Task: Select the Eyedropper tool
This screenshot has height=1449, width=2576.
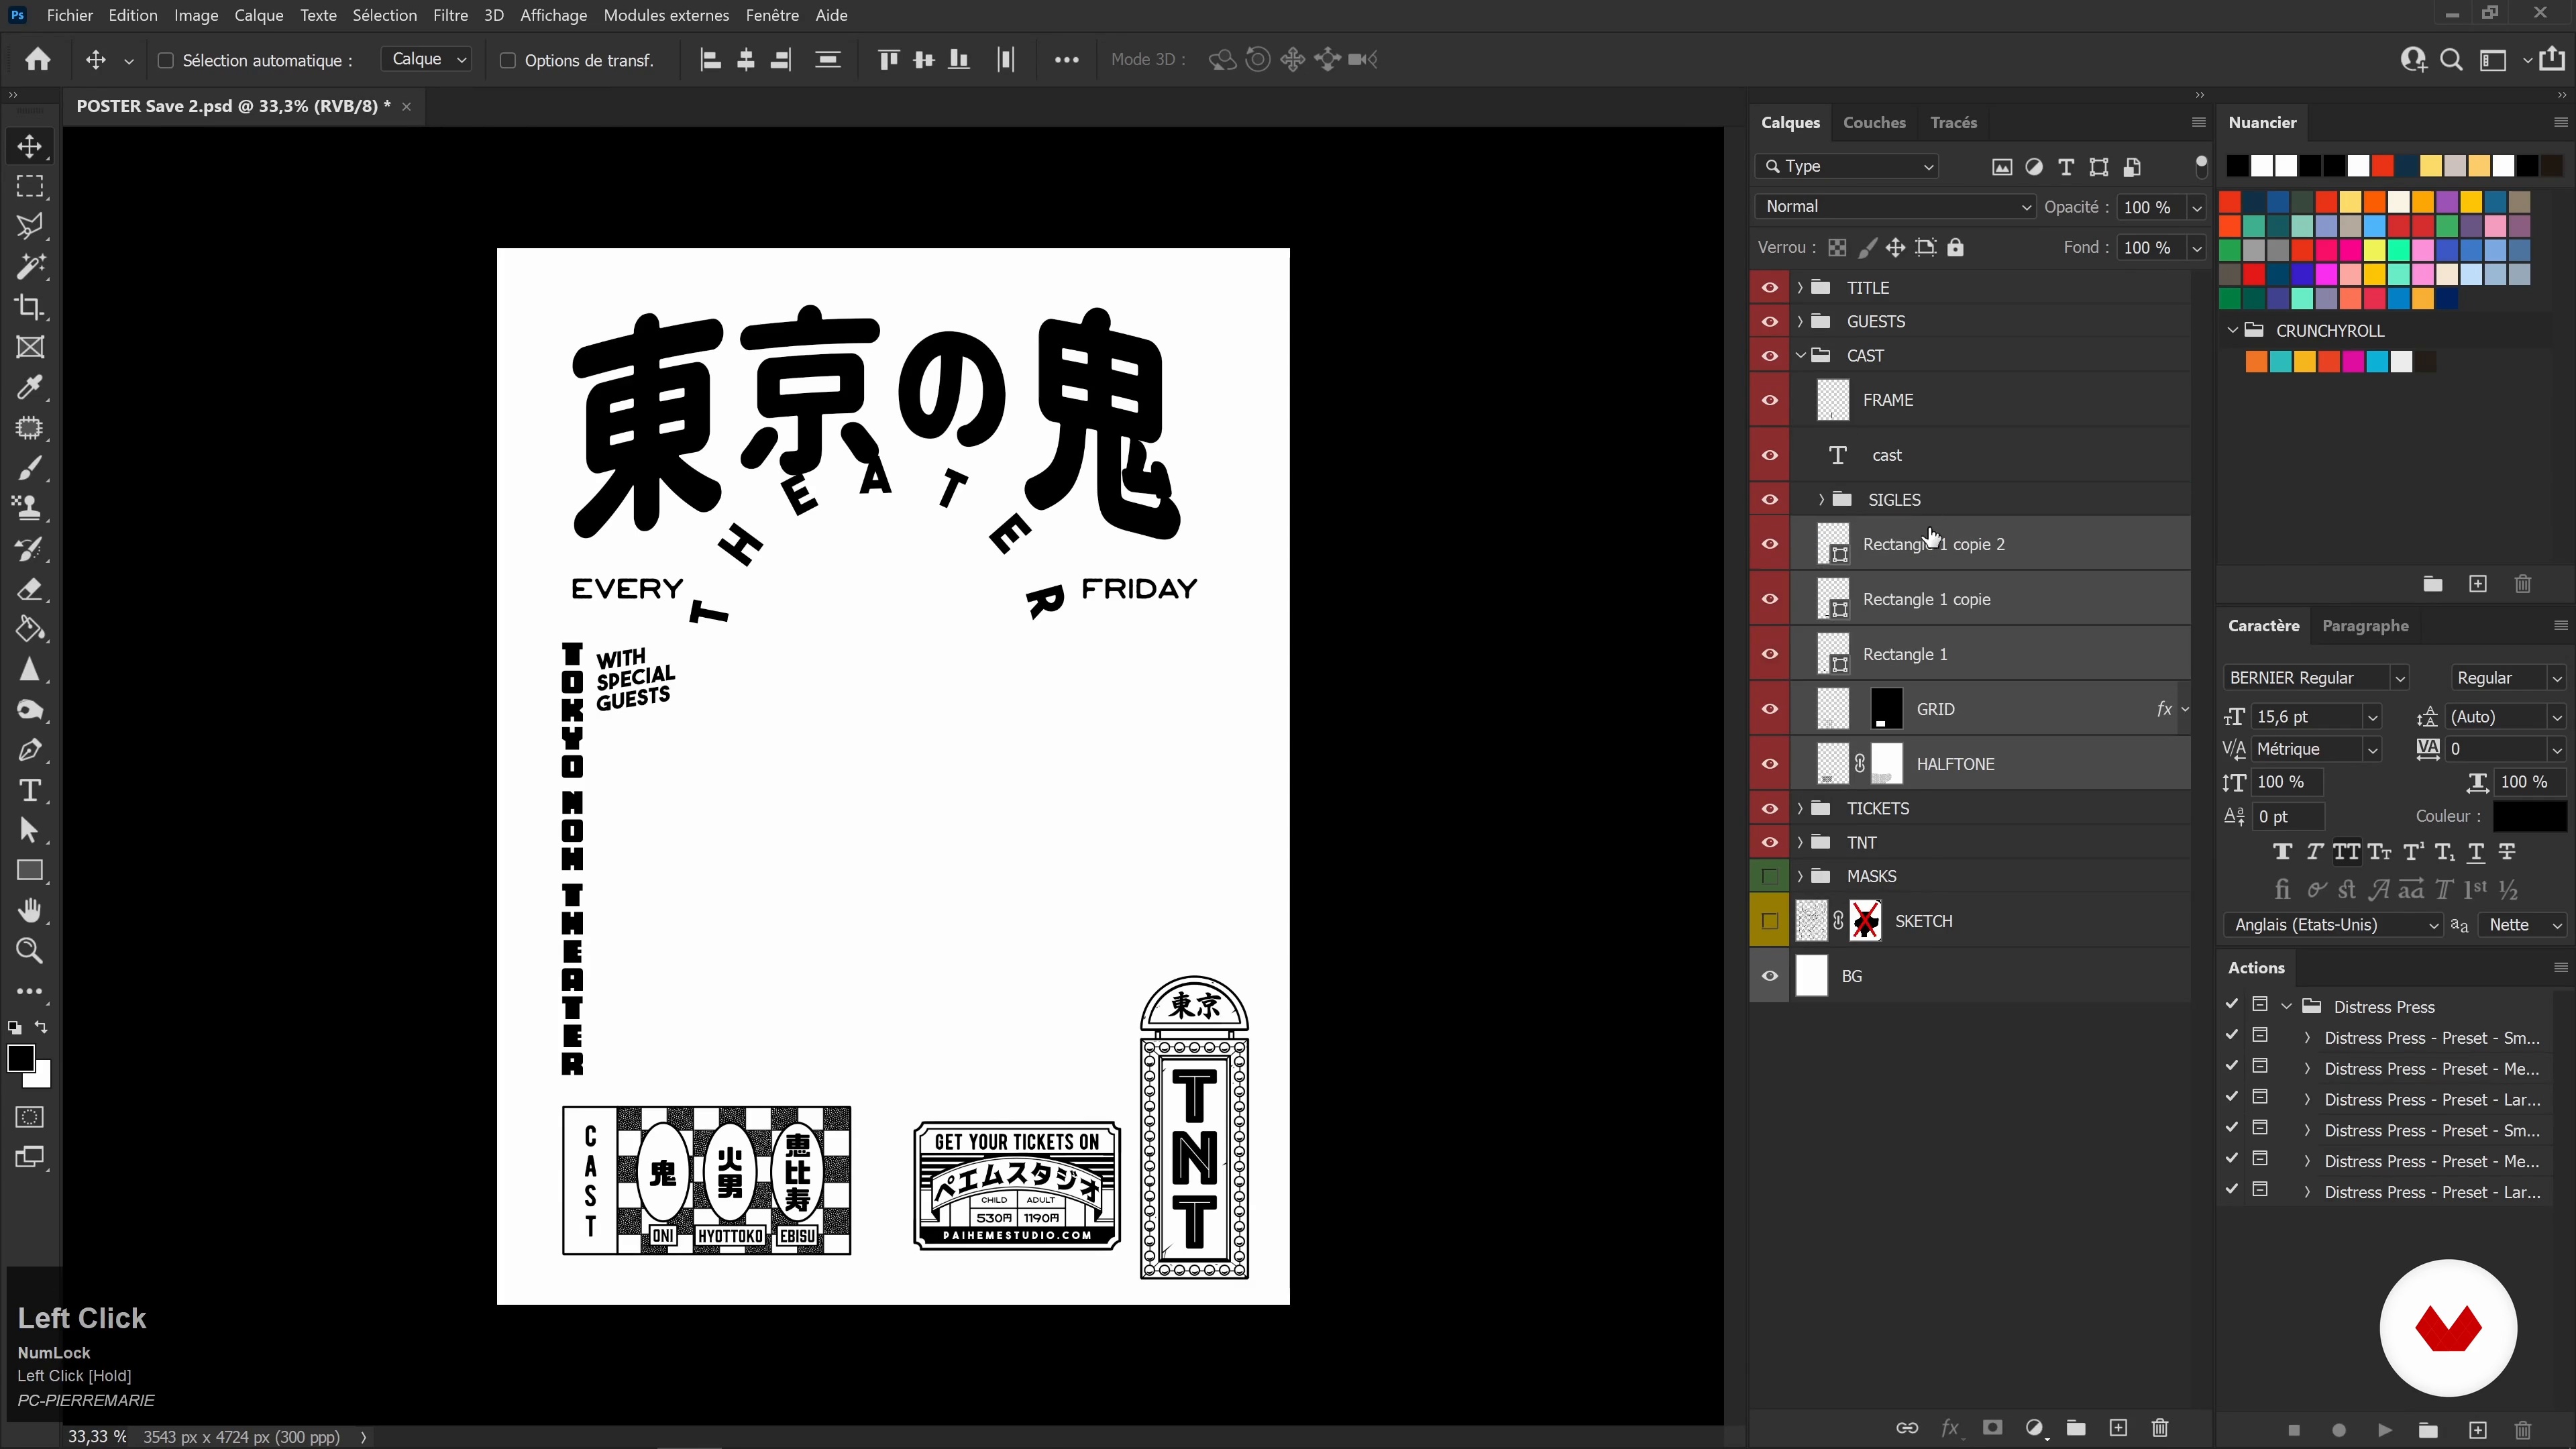Action: [30, 388]
